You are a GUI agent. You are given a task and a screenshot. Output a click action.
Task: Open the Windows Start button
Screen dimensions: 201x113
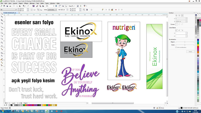coord(3,111)
